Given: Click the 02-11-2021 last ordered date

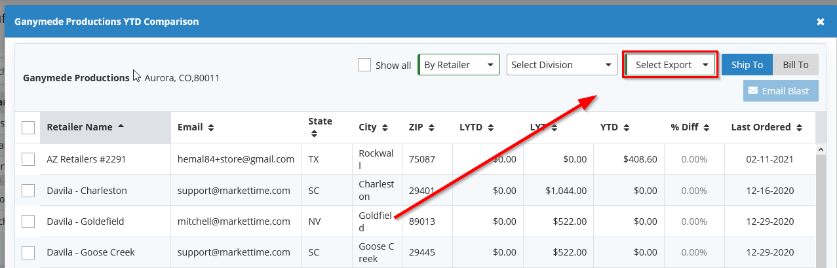Looking at the screenshot, I should point(769,159).
